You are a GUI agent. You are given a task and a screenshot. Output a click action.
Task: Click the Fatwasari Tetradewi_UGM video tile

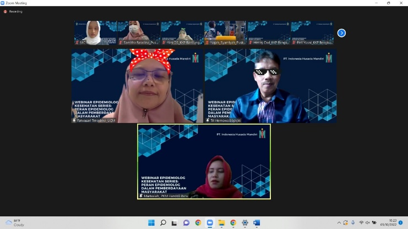pos(137,86)
